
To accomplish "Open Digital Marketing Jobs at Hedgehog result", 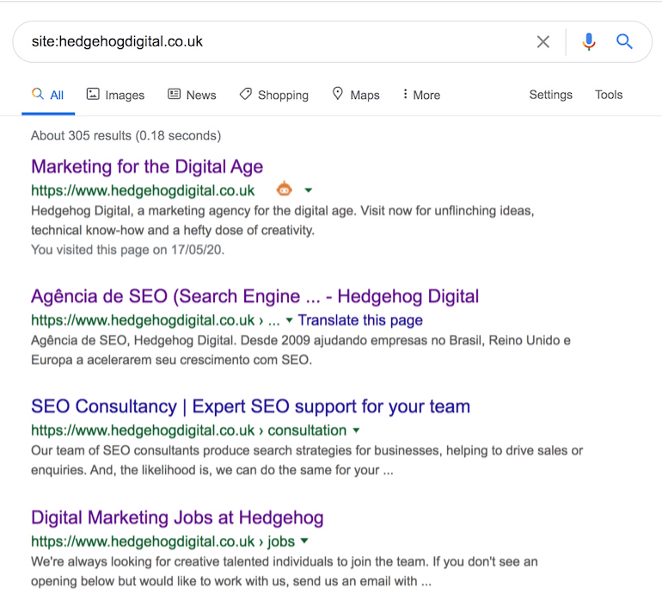I will [x=177, y=517].
